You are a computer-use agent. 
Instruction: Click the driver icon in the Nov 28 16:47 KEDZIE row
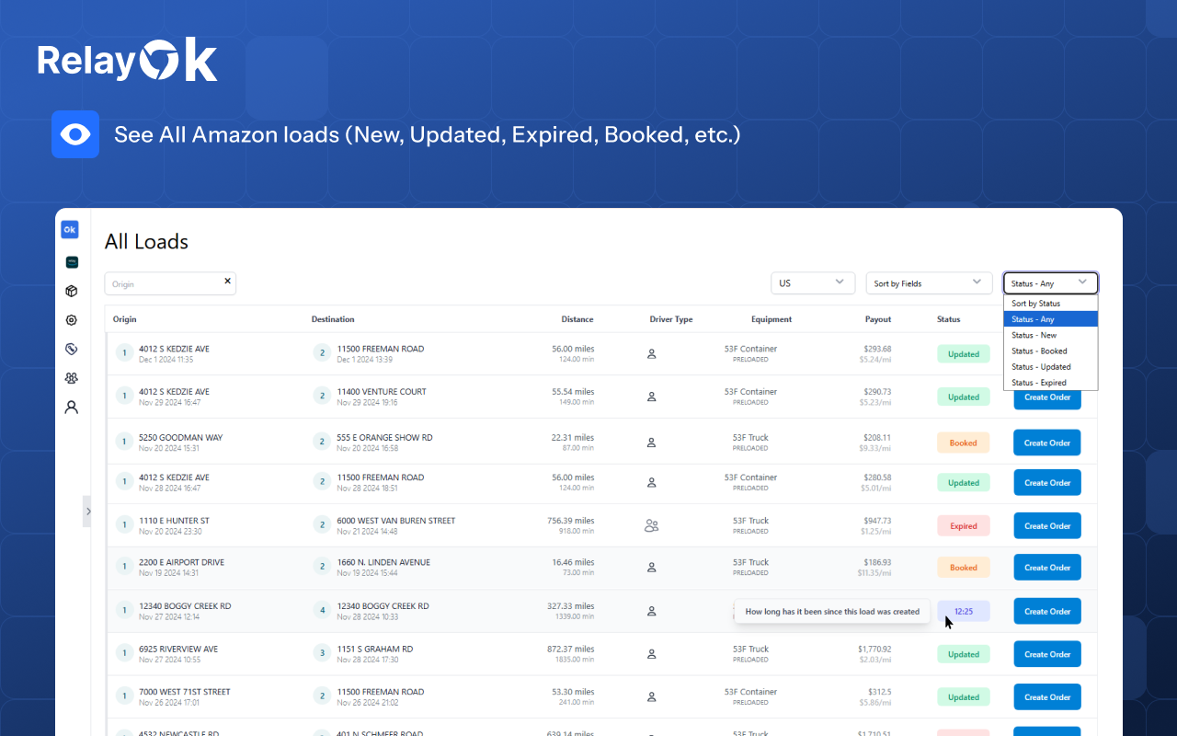pyautogui.click(x=652, y=482)
